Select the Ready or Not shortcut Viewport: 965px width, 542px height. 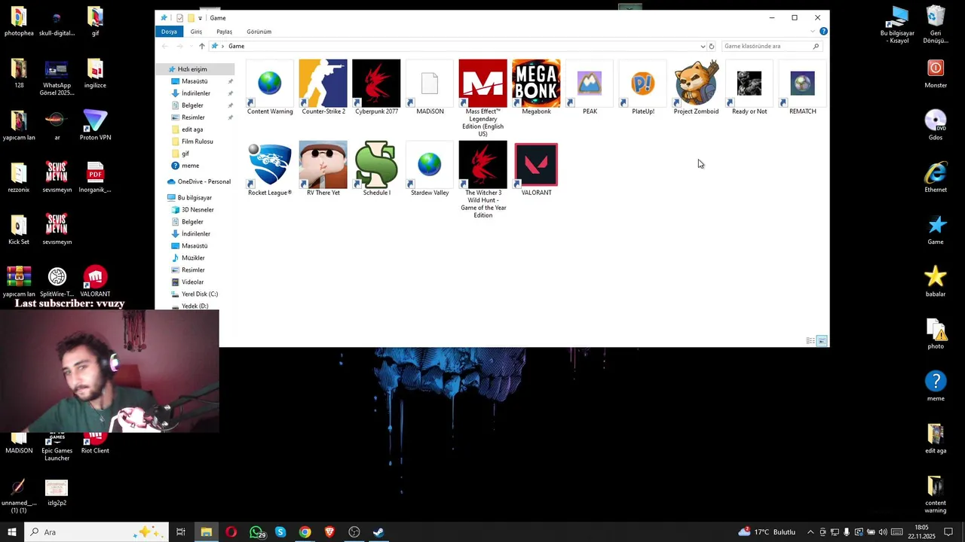(749, 87)
